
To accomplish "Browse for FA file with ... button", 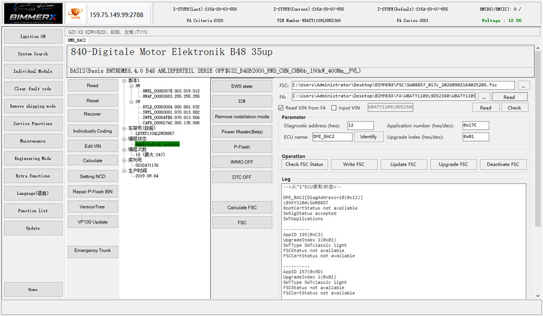I will click(484, 97).
